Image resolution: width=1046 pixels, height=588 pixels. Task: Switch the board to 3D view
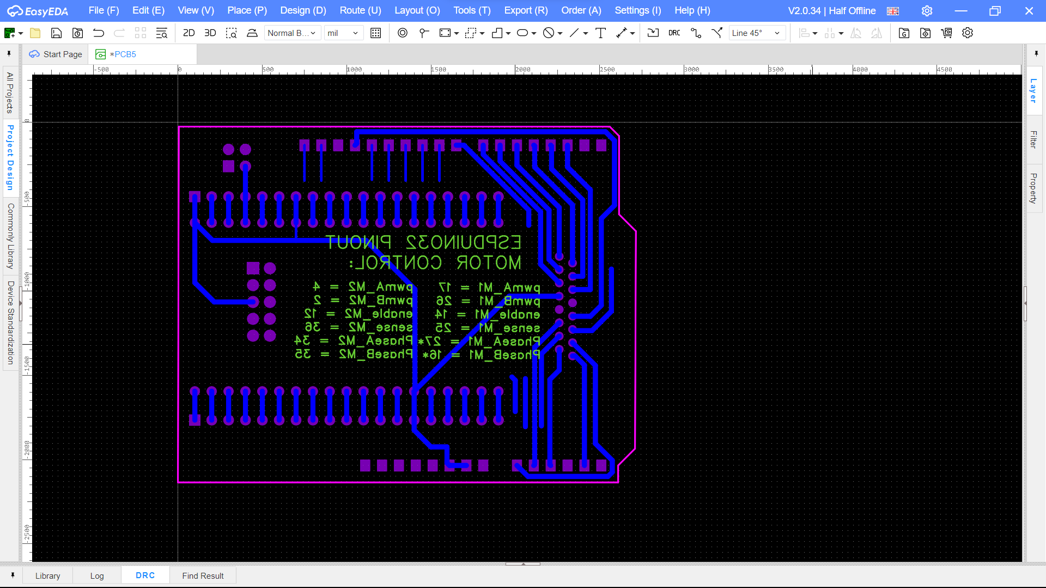(x=210, y=33)
